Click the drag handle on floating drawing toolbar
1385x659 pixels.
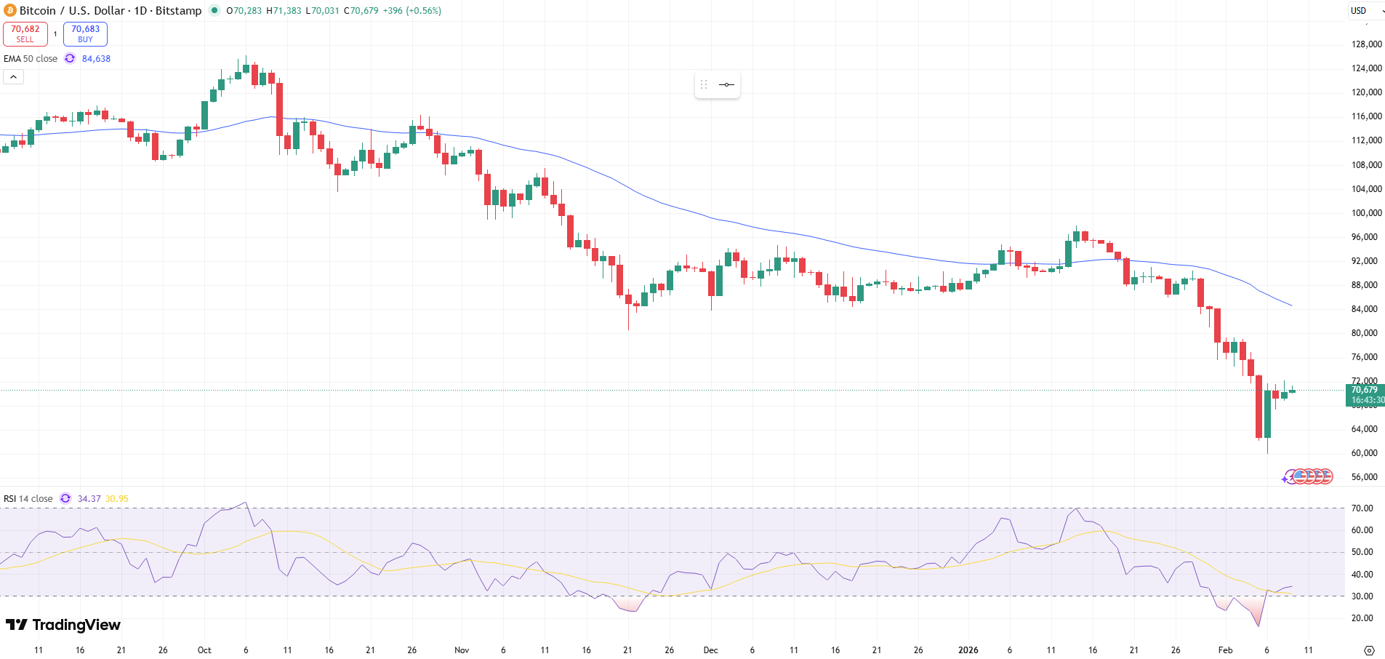703,84
